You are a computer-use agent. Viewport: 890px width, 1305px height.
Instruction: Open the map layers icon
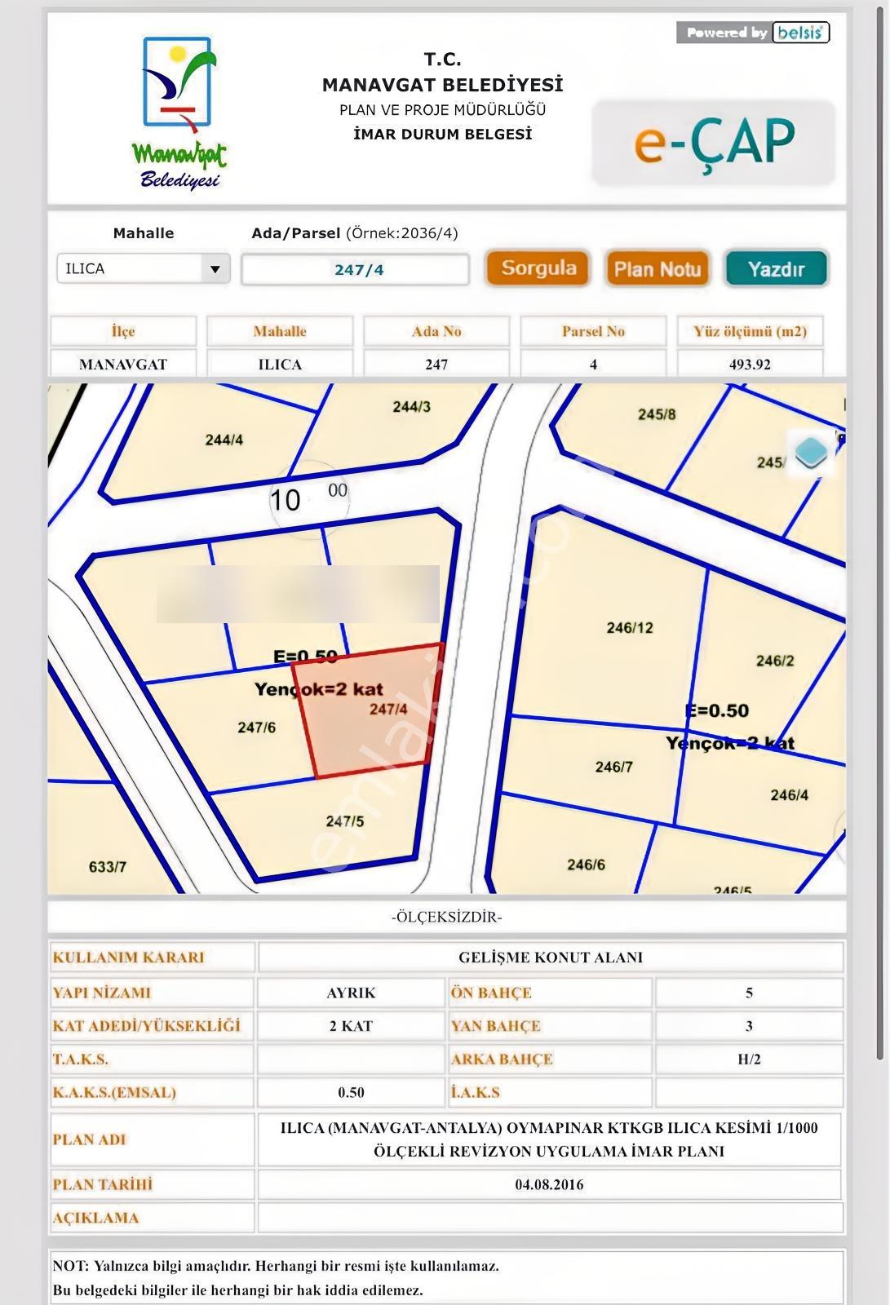pos(811,453)
